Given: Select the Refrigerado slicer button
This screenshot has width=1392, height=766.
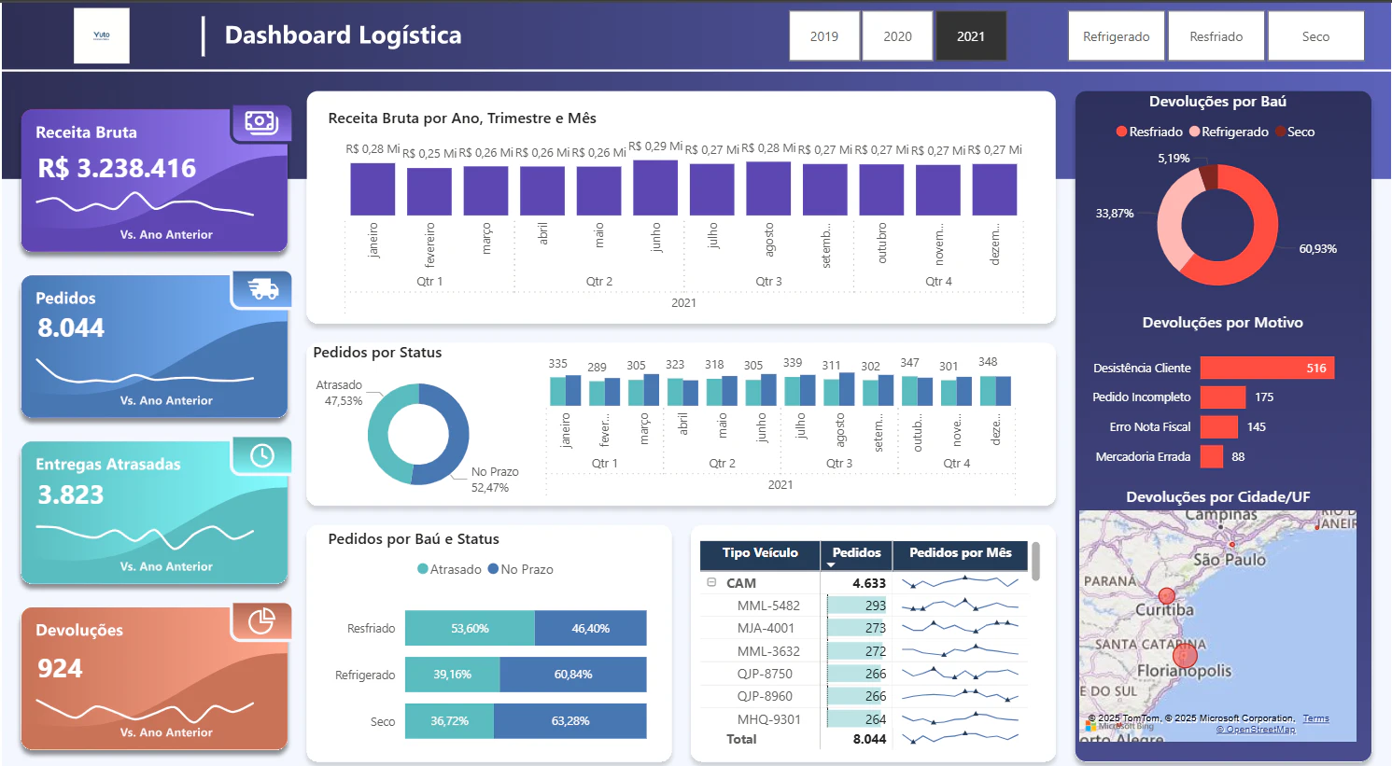Looking at the screenshot, I should (1117, 36).
